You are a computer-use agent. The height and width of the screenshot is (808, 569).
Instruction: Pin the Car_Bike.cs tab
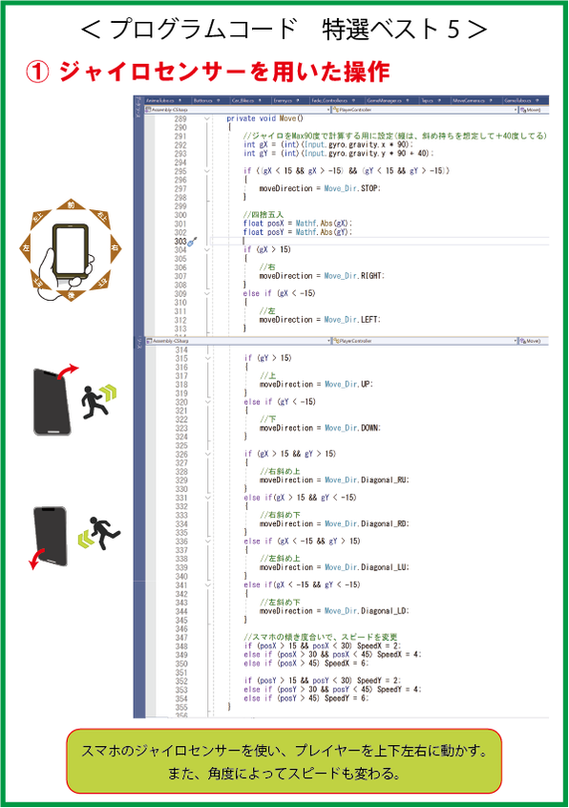[260, 100]
